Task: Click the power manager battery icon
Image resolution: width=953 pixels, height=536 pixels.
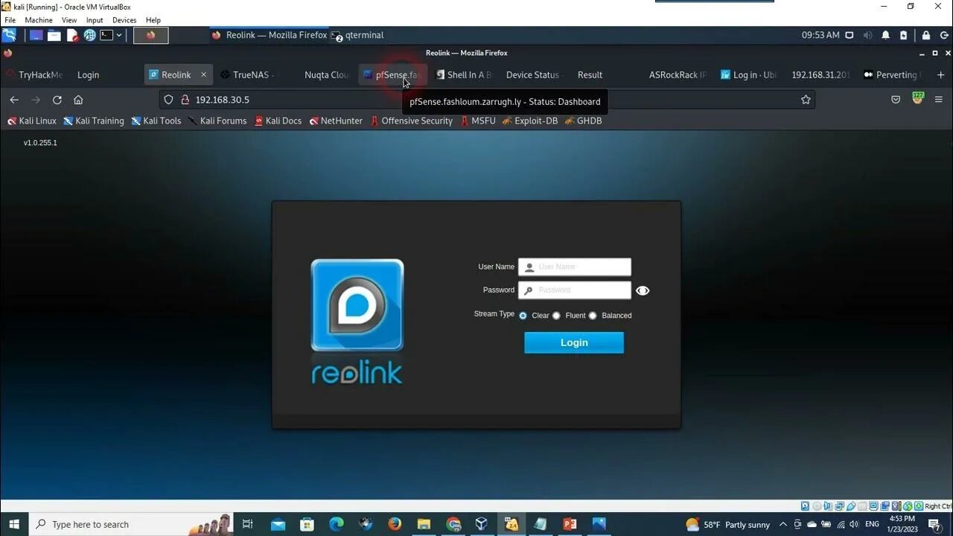Action: pos(903,35)
